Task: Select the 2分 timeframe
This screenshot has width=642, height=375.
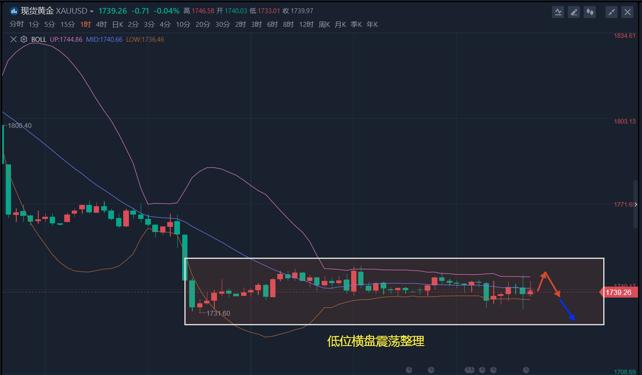Action: 133,24
